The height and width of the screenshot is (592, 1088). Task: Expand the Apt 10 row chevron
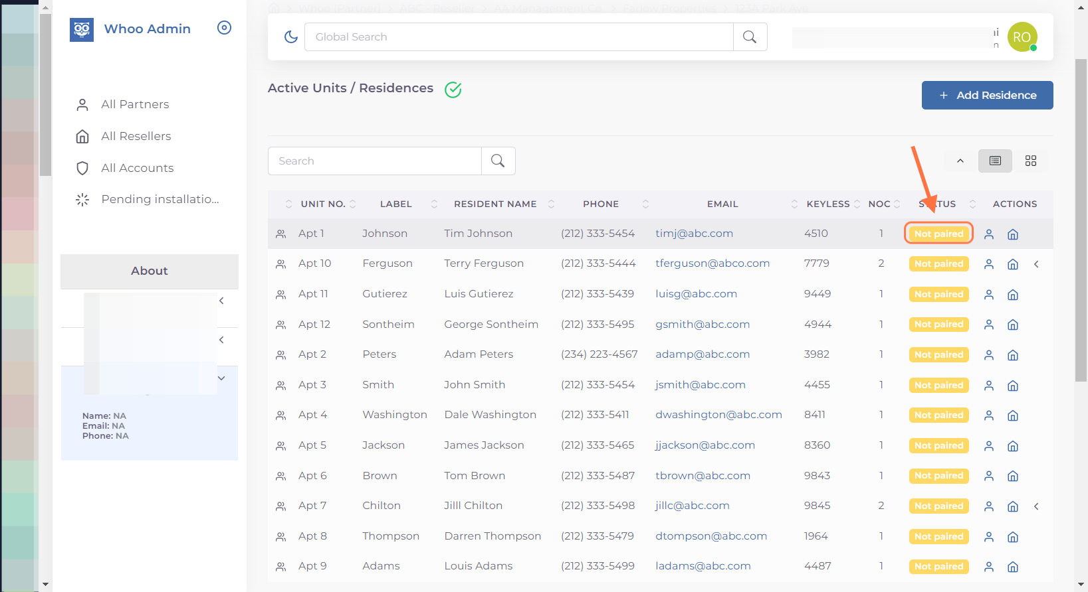coord(1036,264)
